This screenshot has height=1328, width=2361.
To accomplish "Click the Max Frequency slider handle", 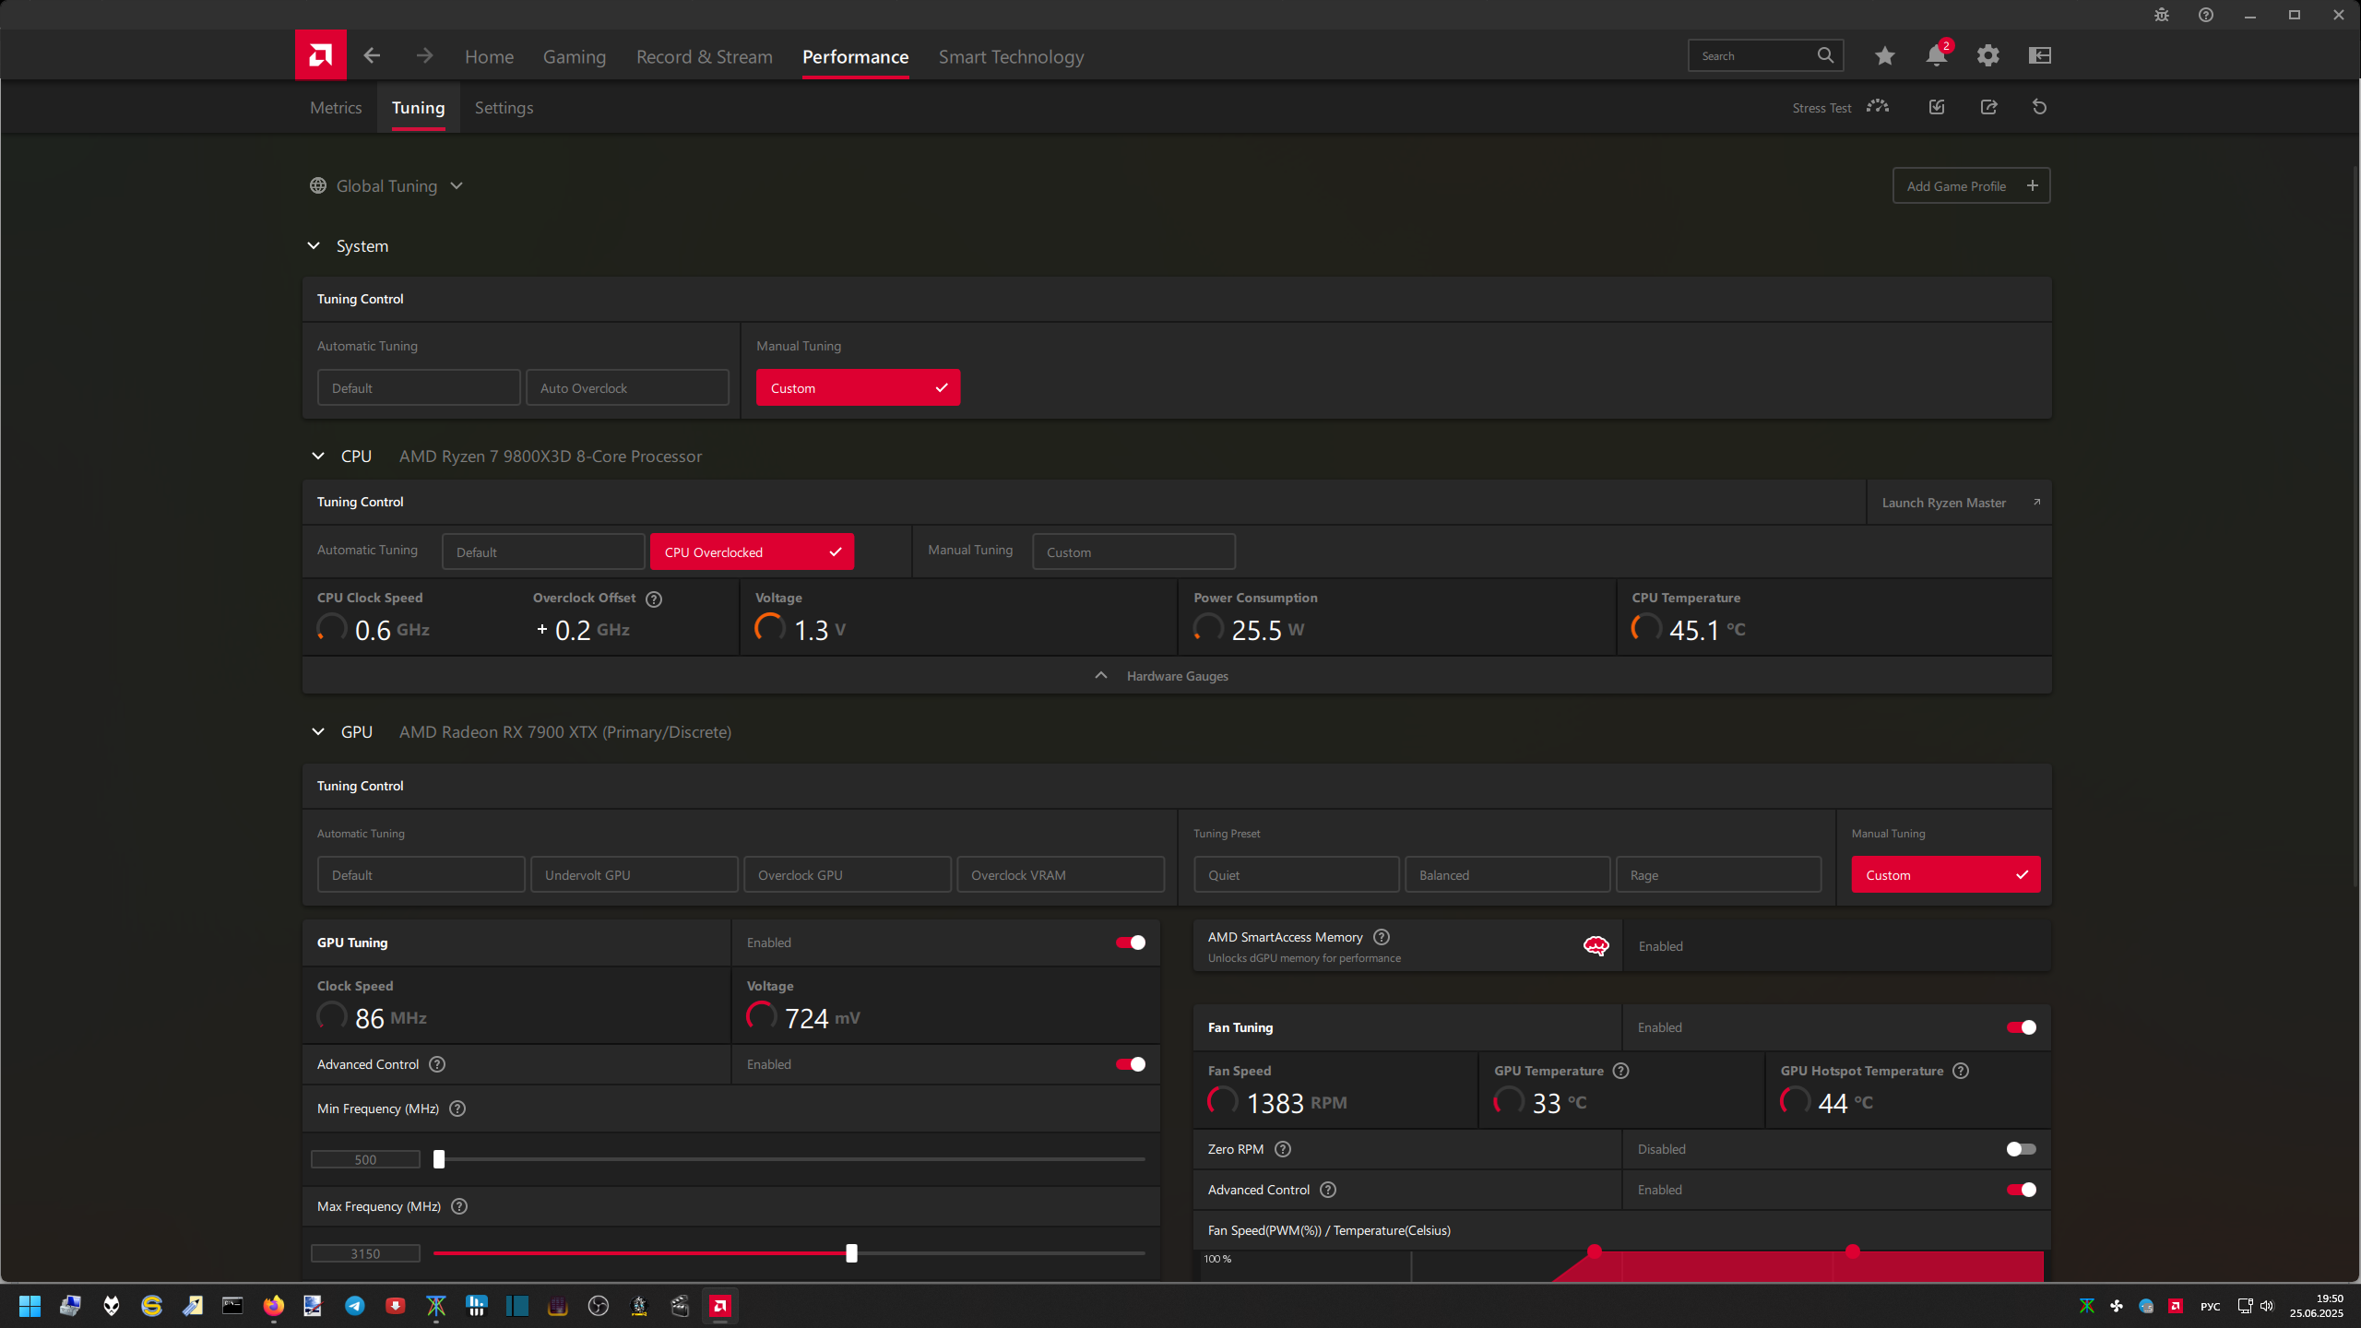I will pos(851,1253).
